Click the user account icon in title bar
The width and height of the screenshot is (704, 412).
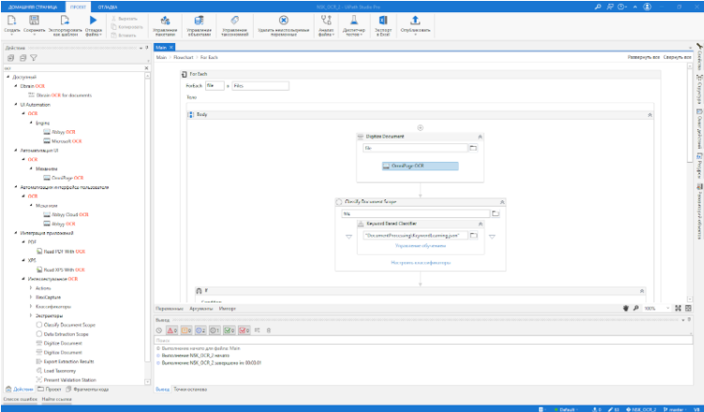pyautogui.click(x=647, y=7)
